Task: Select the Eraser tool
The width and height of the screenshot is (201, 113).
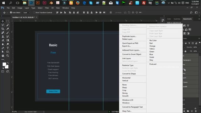Action: (3, 40)
